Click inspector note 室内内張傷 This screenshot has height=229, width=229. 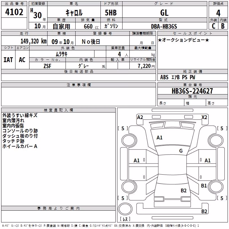pos(13,126)
